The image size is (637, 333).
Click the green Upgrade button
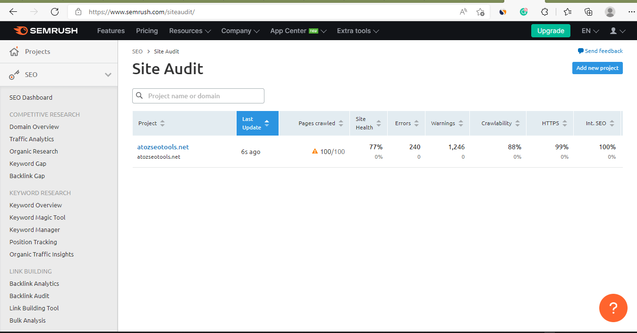(551, 31)
